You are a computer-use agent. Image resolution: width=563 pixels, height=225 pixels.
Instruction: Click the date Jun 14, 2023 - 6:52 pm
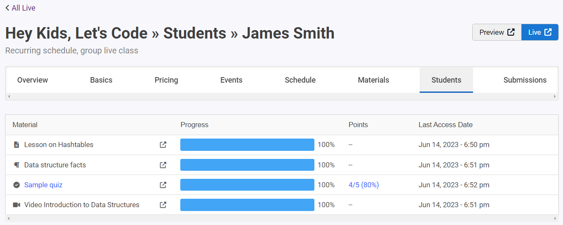(x=454, y=185)
